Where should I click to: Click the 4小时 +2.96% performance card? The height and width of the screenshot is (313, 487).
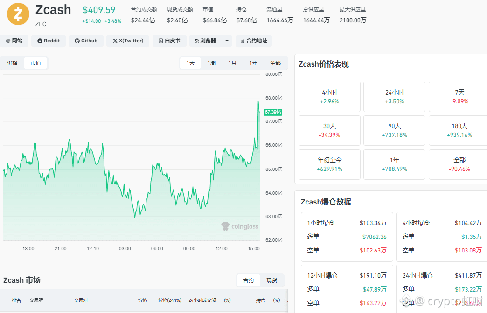(329, 97)
